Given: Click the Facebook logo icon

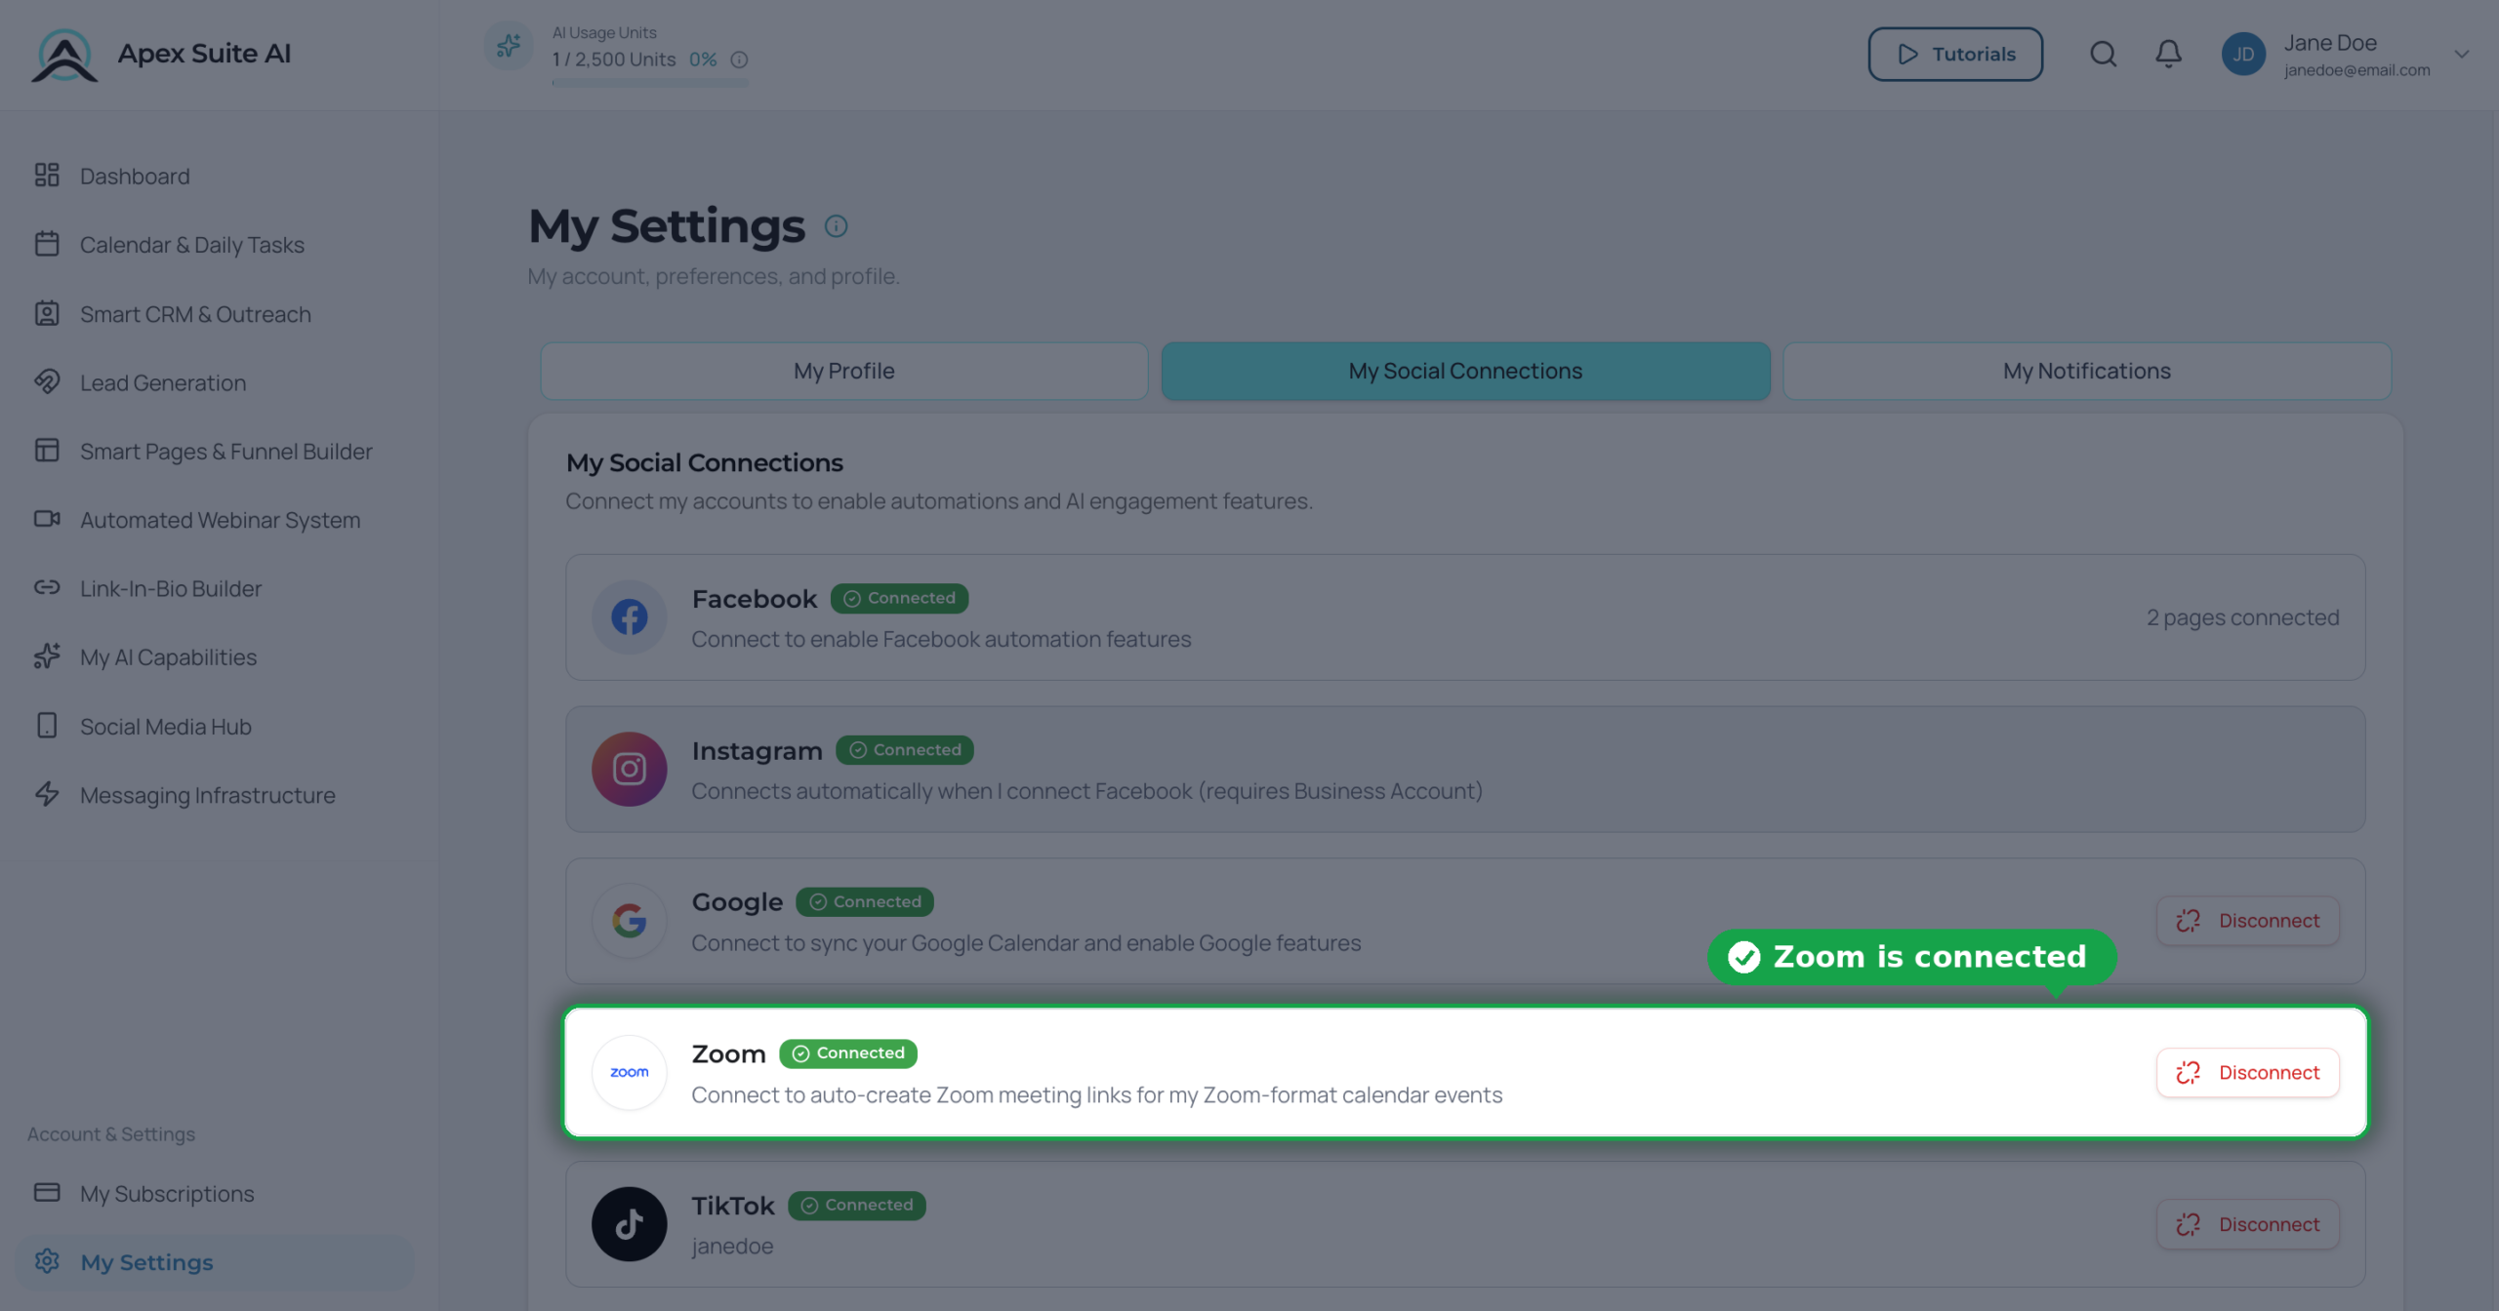Looking at the screenshot, I should [630, 616].
